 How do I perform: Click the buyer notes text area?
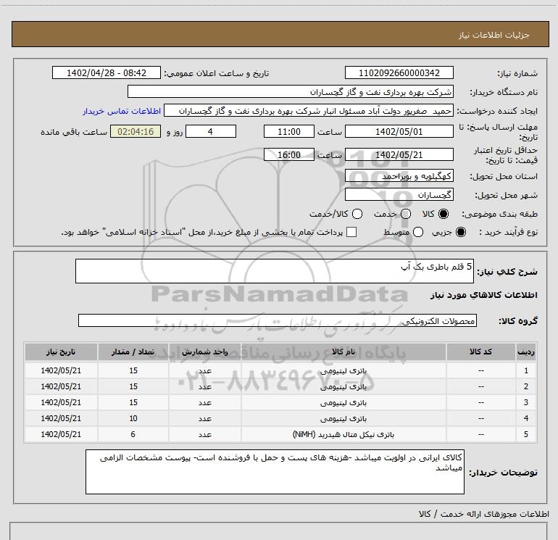click(275, 472)
